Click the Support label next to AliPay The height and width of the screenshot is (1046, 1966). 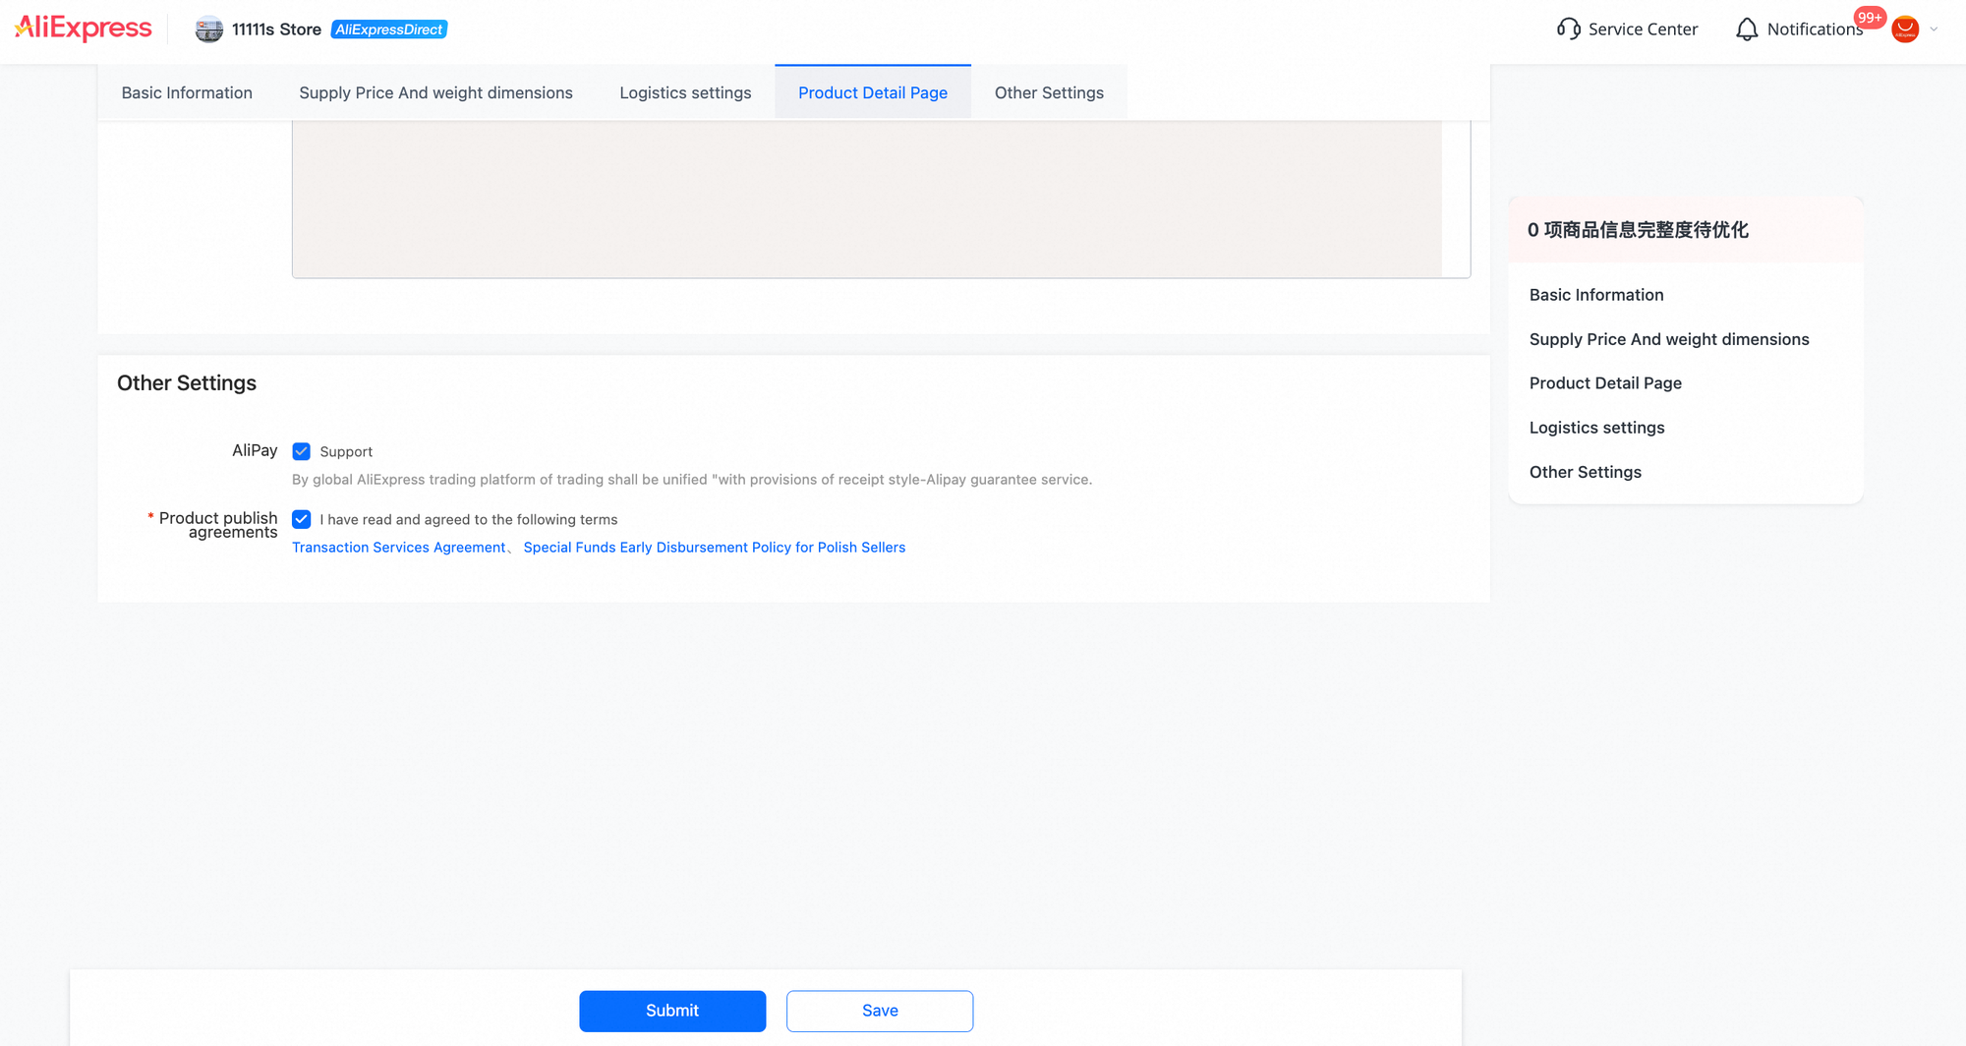click(346, 451)
